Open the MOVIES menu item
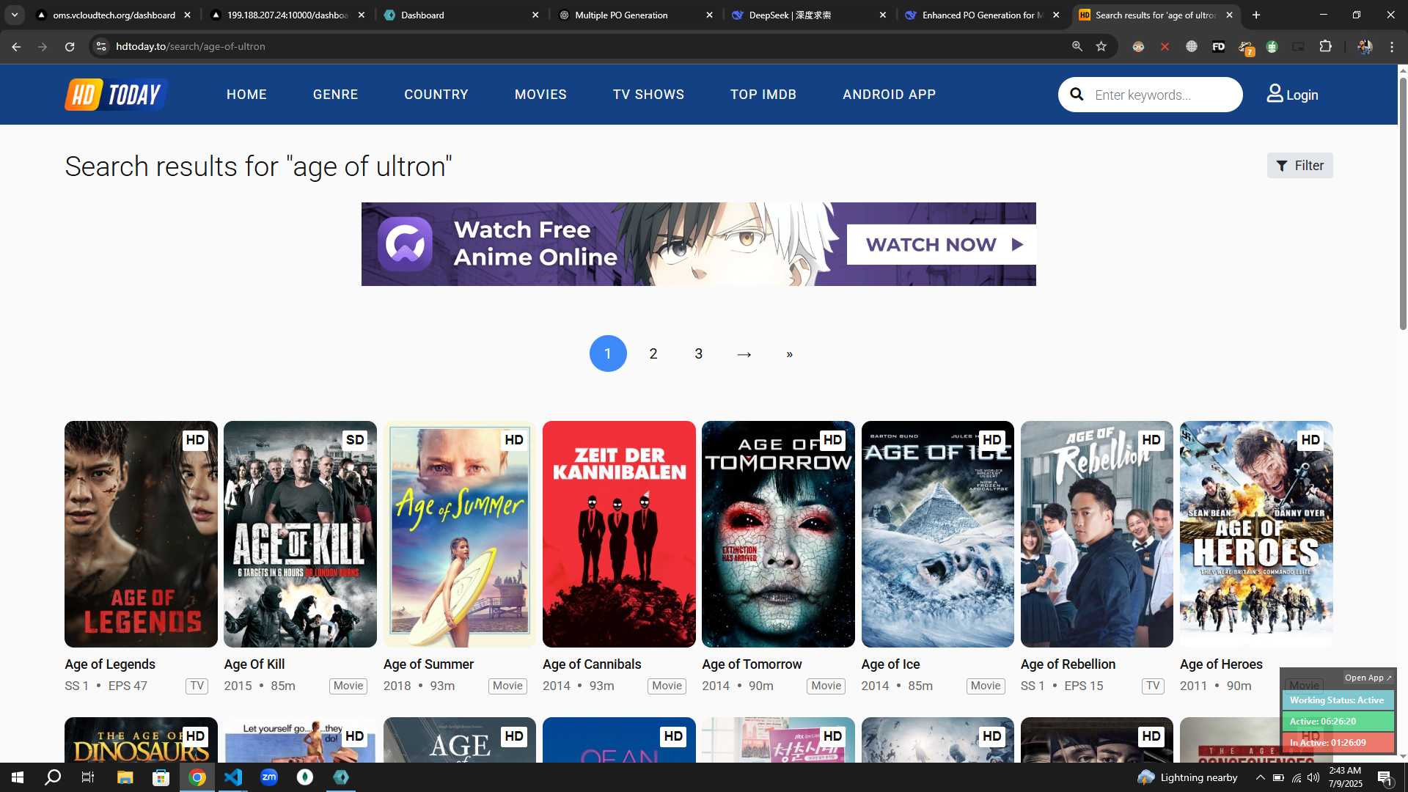The image size is (1408, 792). pyautogui.click(x=540, y=95)
